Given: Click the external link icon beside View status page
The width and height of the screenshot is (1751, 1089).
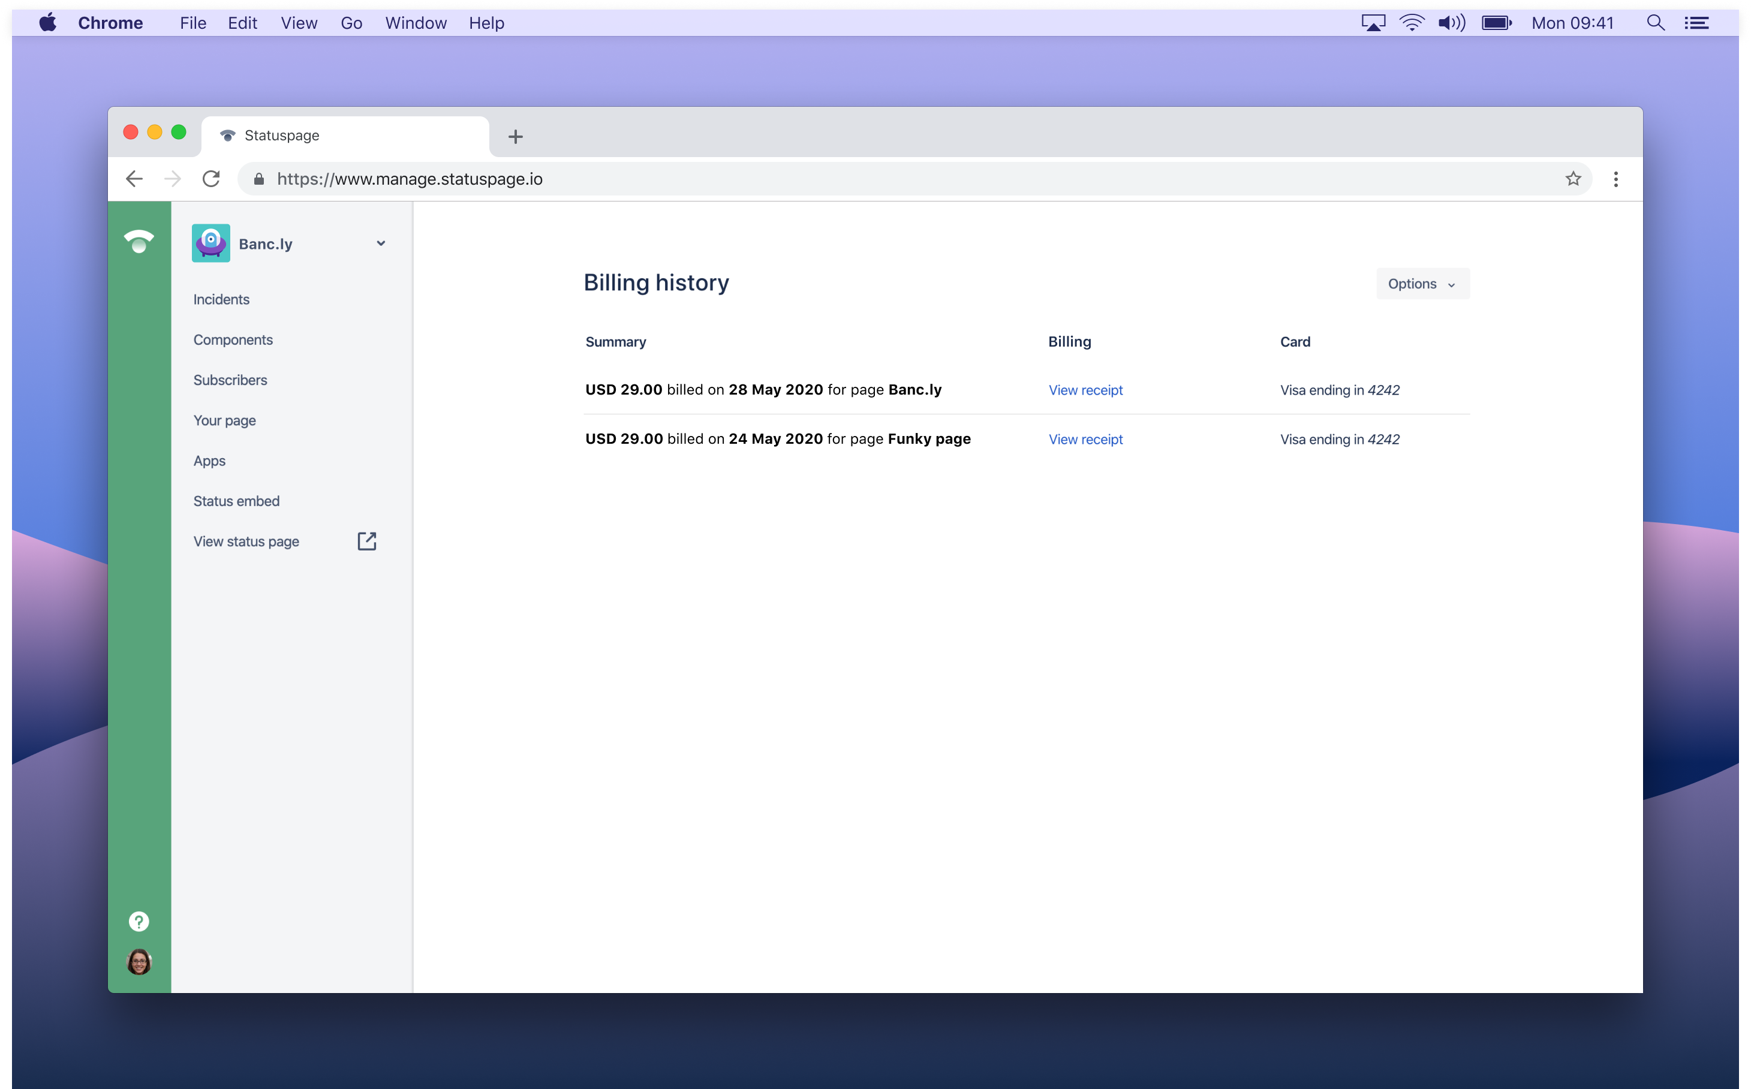Looking at the screenshot, I should pos(366,541).
